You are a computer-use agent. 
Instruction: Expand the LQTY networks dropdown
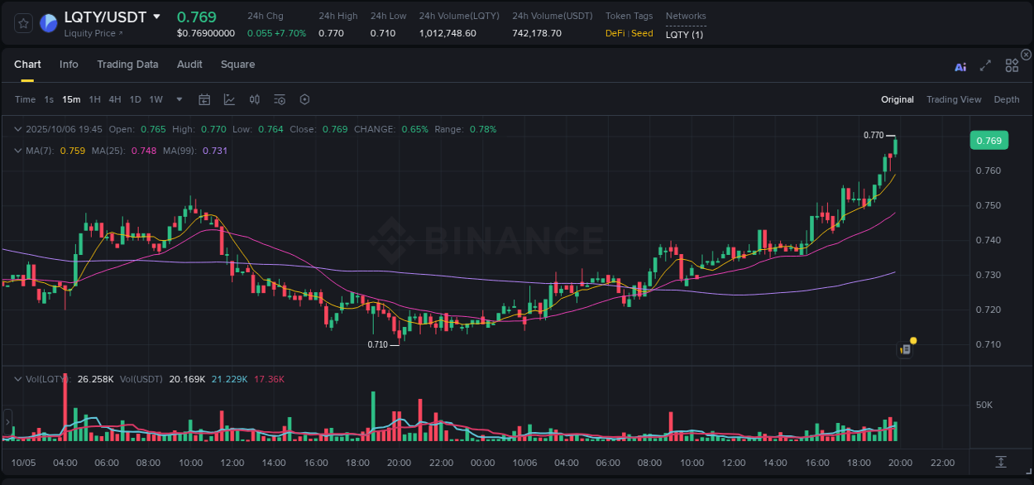pos(685,35)
